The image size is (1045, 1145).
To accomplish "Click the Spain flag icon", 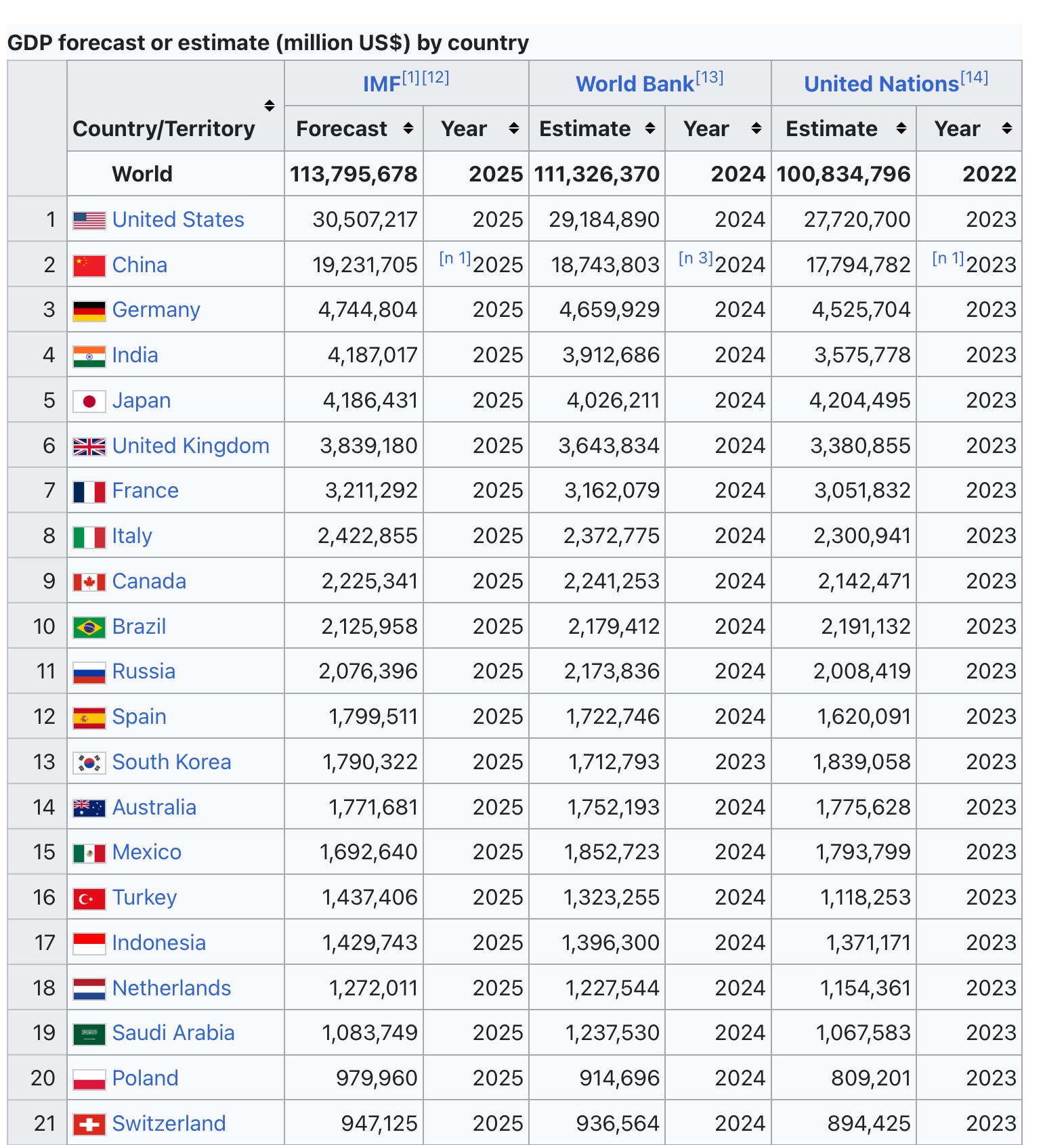I will pyautogui.click(x=89, y=718).
